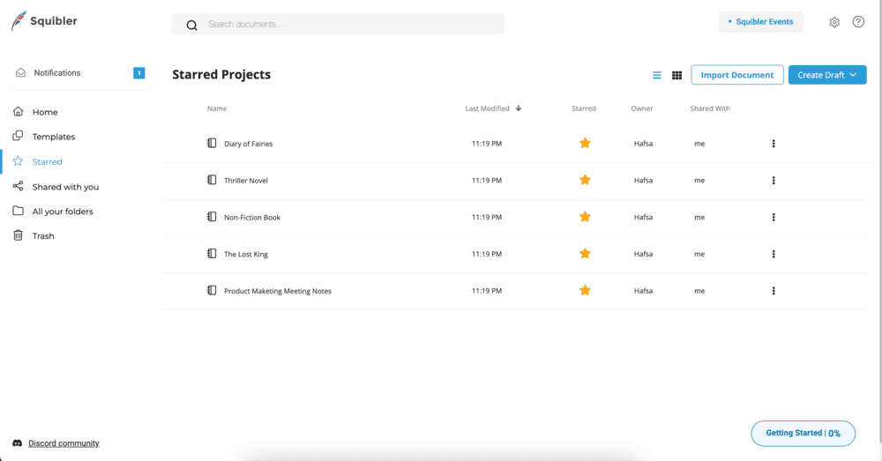Switch to list view layout
Viewport: 882px width, 461px height.
tap(656, 75)
